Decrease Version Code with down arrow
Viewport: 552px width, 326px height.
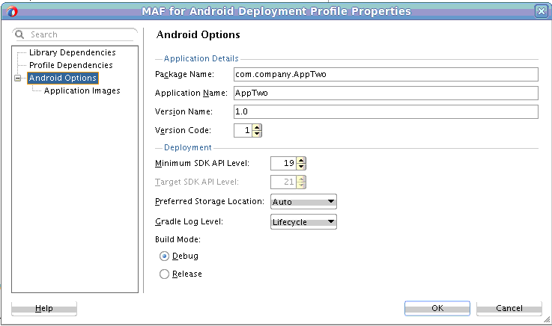pos(257,134)
